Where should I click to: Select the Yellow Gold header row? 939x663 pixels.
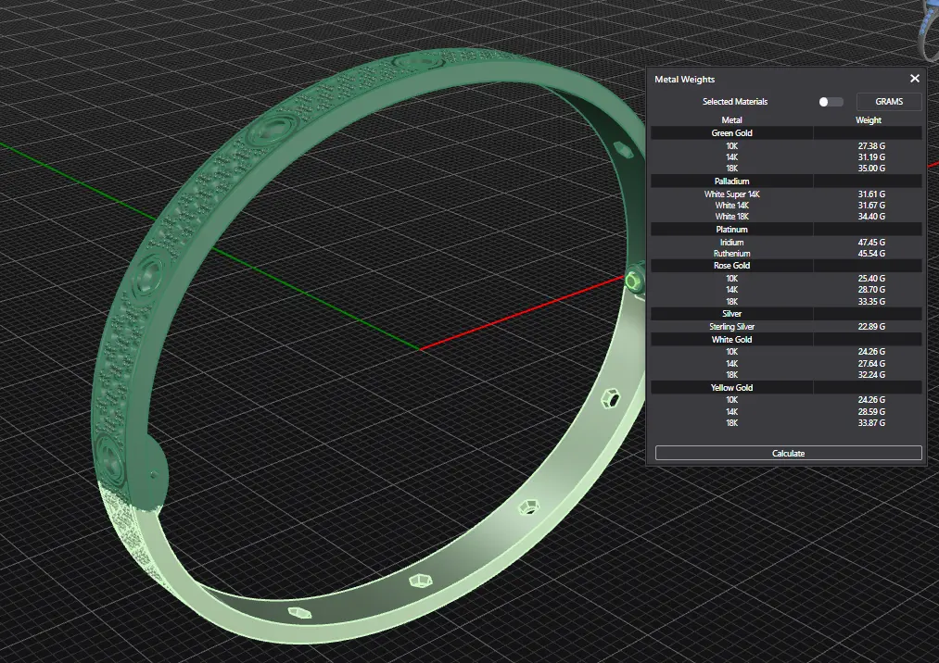786,387
